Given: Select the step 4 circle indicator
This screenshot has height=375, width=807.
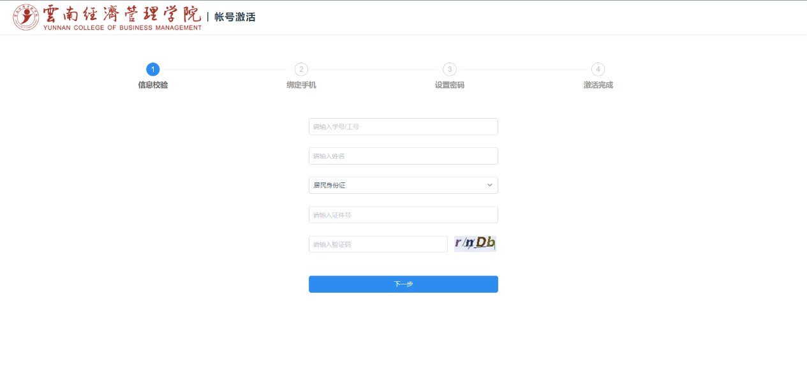Looking at the screenshot, I should tap(598, 70).
